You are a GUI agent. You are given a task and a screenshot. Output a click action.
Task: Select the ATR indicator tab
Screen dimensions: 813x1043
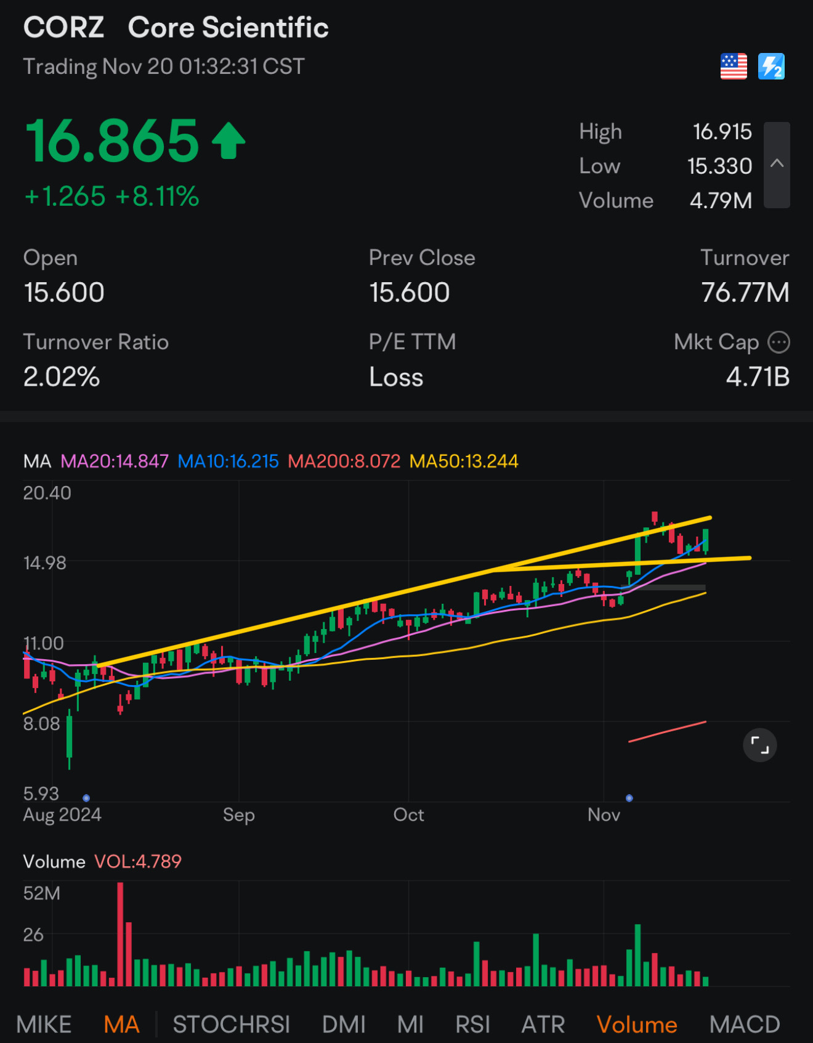point(543,1025)
